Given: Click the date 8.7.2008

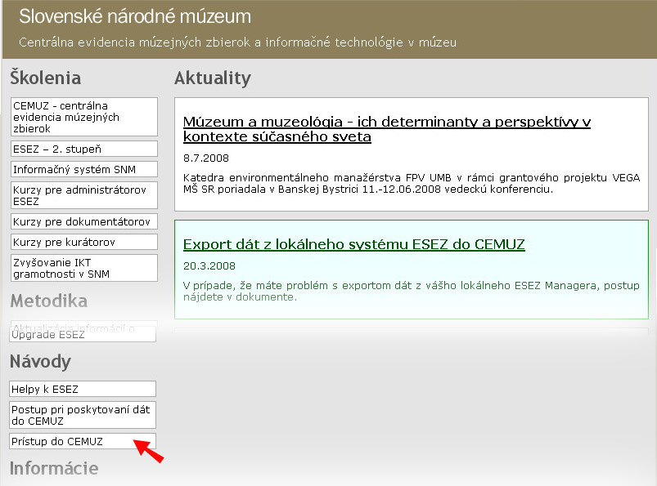Looking at the screenshot, I should click(206, 158).
